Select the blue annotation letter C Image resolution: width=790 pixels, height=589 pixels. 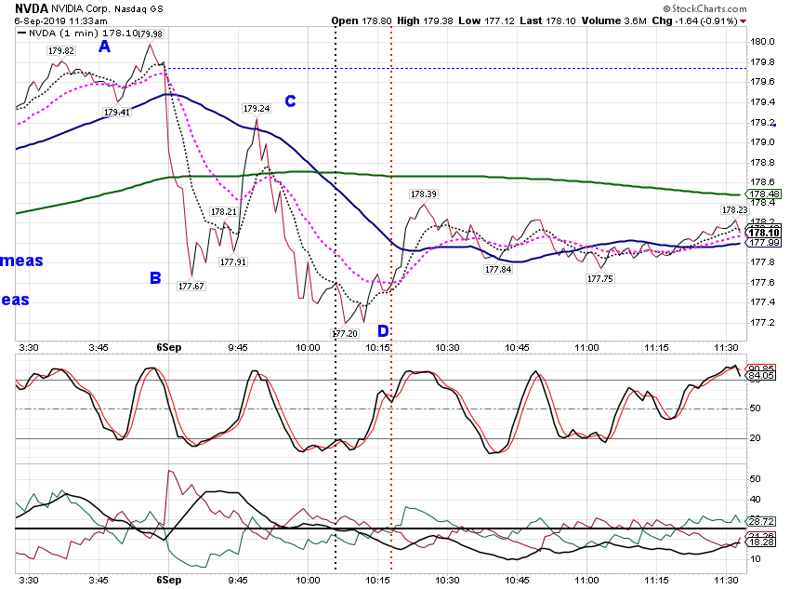(x=290, y=100)
